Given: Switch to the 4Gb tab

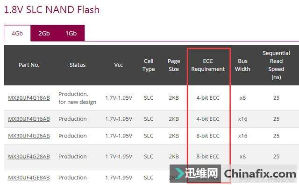Looking at the screenshot, I should point(17,33).
